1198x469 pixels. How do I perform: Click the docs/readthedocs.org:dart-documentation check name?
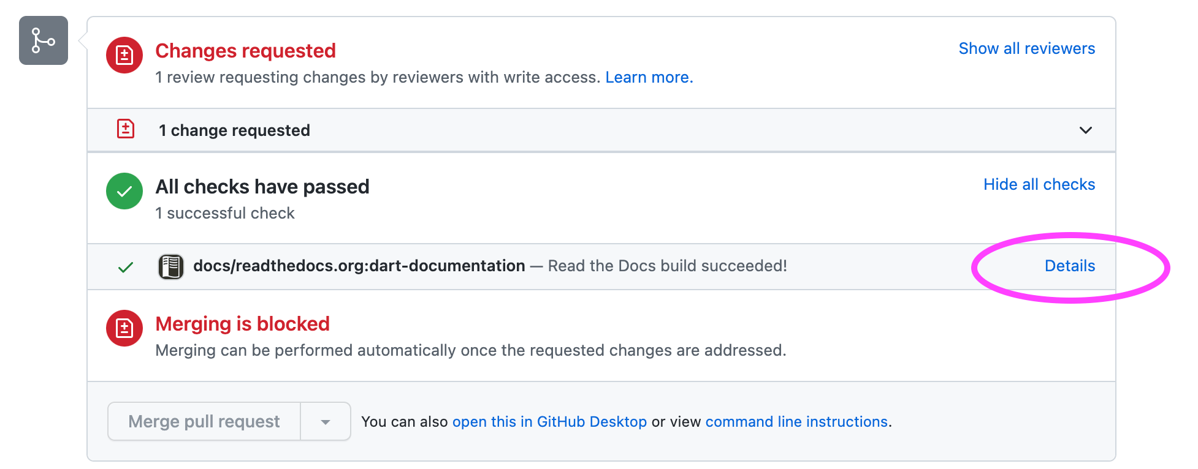[x=359, y=266]
